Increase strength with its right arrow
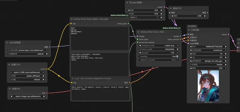The image size is (240, 112). pyautogui.click(x=178, y=53)
